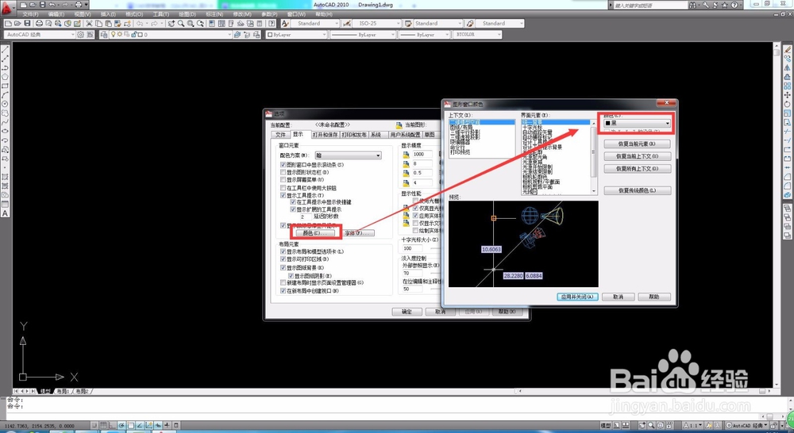This screenshot has width=794, height=433.
Task: Click 恢复当前元素 button
Action: 638,144
